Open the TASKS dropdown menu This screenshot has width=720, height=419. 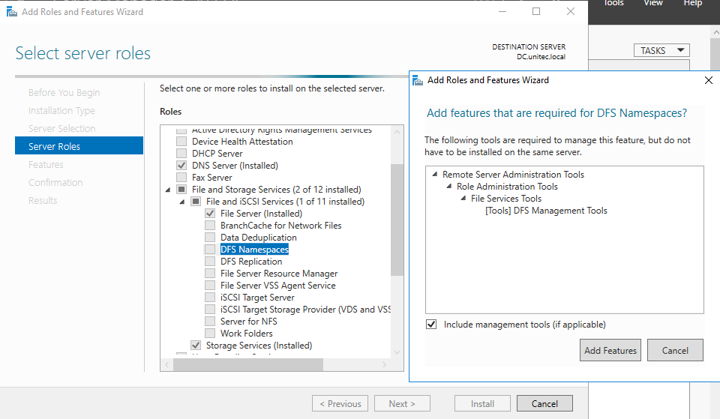(x=661, y=50)
